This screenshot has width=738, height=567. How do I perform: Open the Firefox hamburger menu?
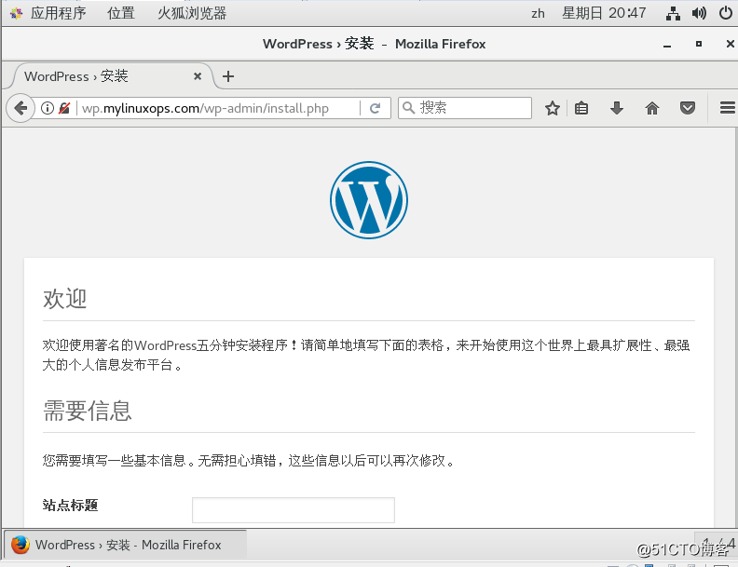(x=727, y=108)
